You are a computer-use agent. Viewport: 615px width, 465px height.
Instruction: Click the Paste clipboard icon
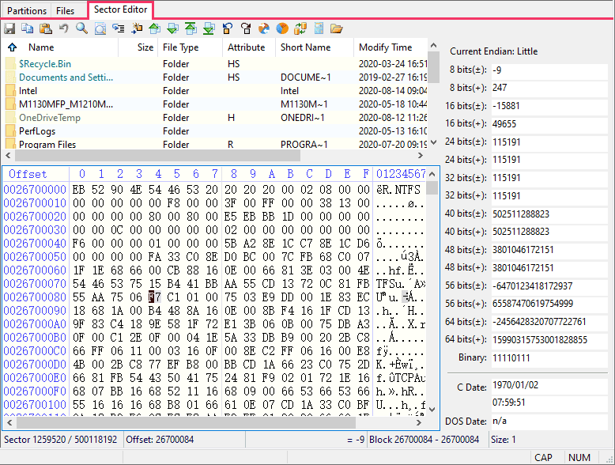(46, 28)
